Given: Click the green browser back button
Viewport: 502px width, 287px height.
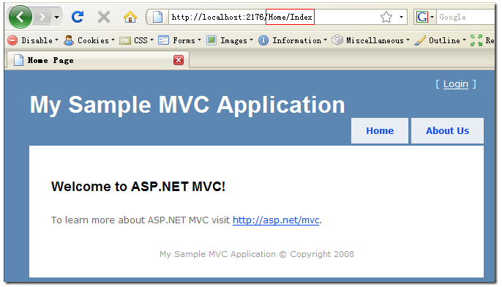Looking at the screenshot, I should [20, 17].
